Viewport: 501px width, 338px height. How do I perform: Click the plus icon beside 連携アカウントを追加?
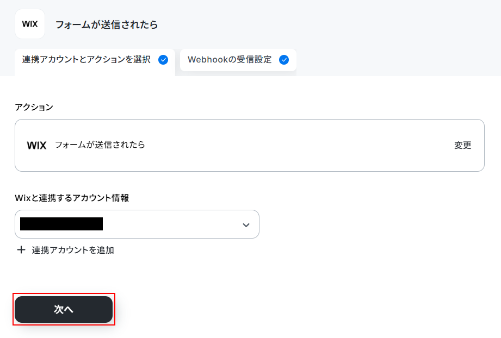pyautogui.click(x=21, y=249)
